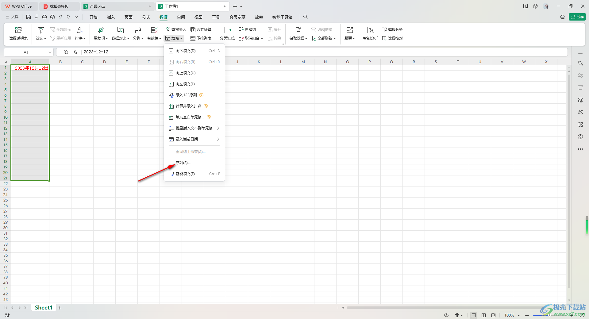589x319 pixels.
Task: Choose Fill blank cells (填充空白单元格)
Action: point(194,117)
